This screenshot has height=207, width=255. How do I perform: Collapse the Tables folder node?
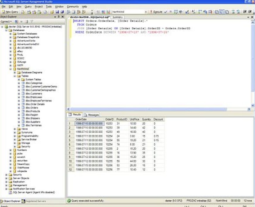(x=15, y=76)
